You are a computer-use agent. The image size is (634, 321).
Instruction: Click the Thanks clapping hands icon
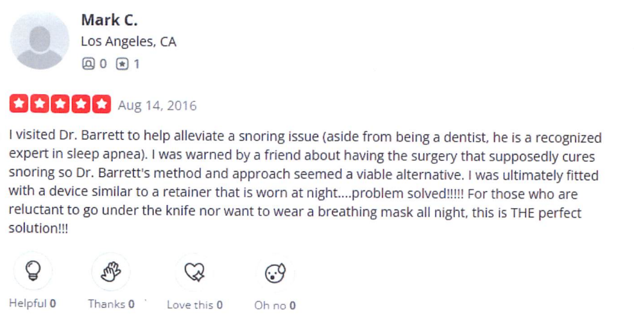pyautogui.click(x=111, y=273)
